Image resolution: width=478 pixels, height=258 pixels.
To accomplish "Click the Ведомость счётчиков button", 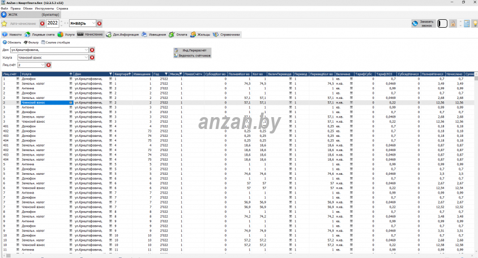I will (192, 56).
